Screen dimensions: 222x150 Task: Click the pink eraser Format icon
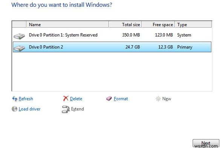coord(109,98)
